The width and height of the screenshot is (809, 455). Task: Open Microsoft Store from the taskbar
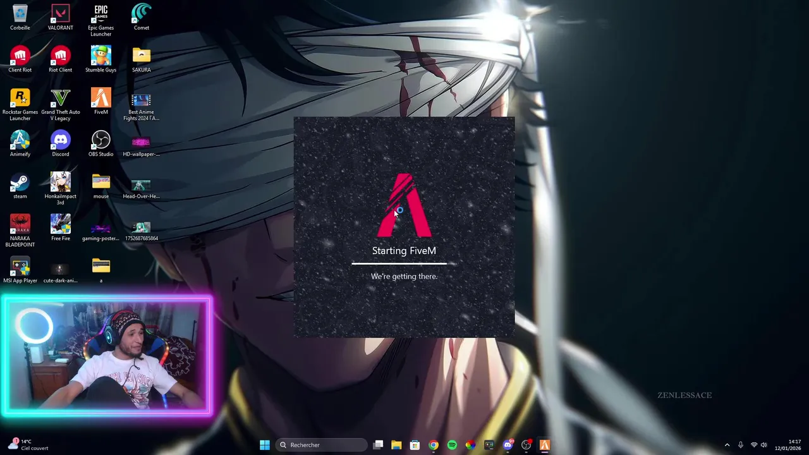click(x=415, y=445)
